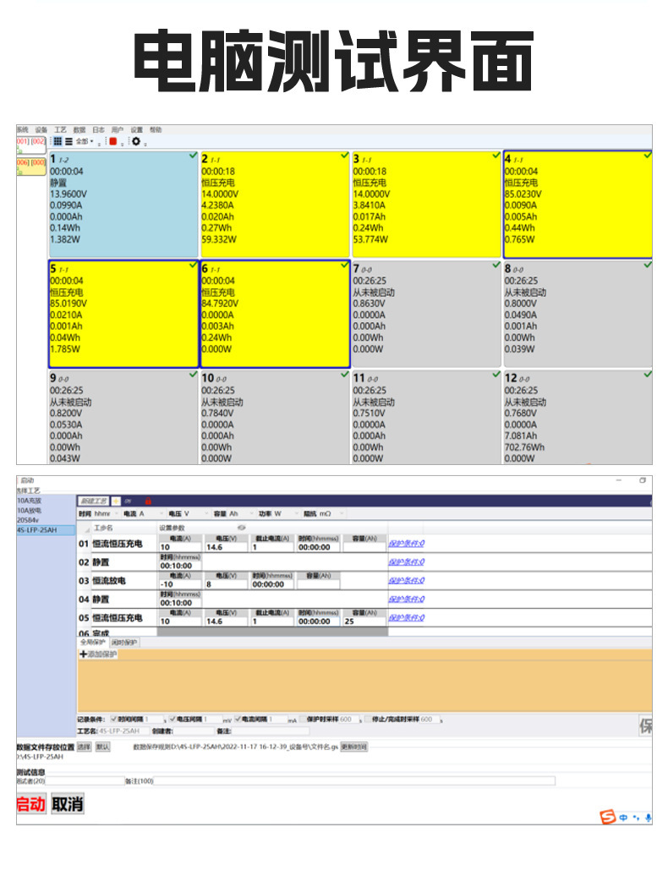This screenshot has height=887, width=668.
Task: Click the red 启动 start button
Action: pos(30,804)
